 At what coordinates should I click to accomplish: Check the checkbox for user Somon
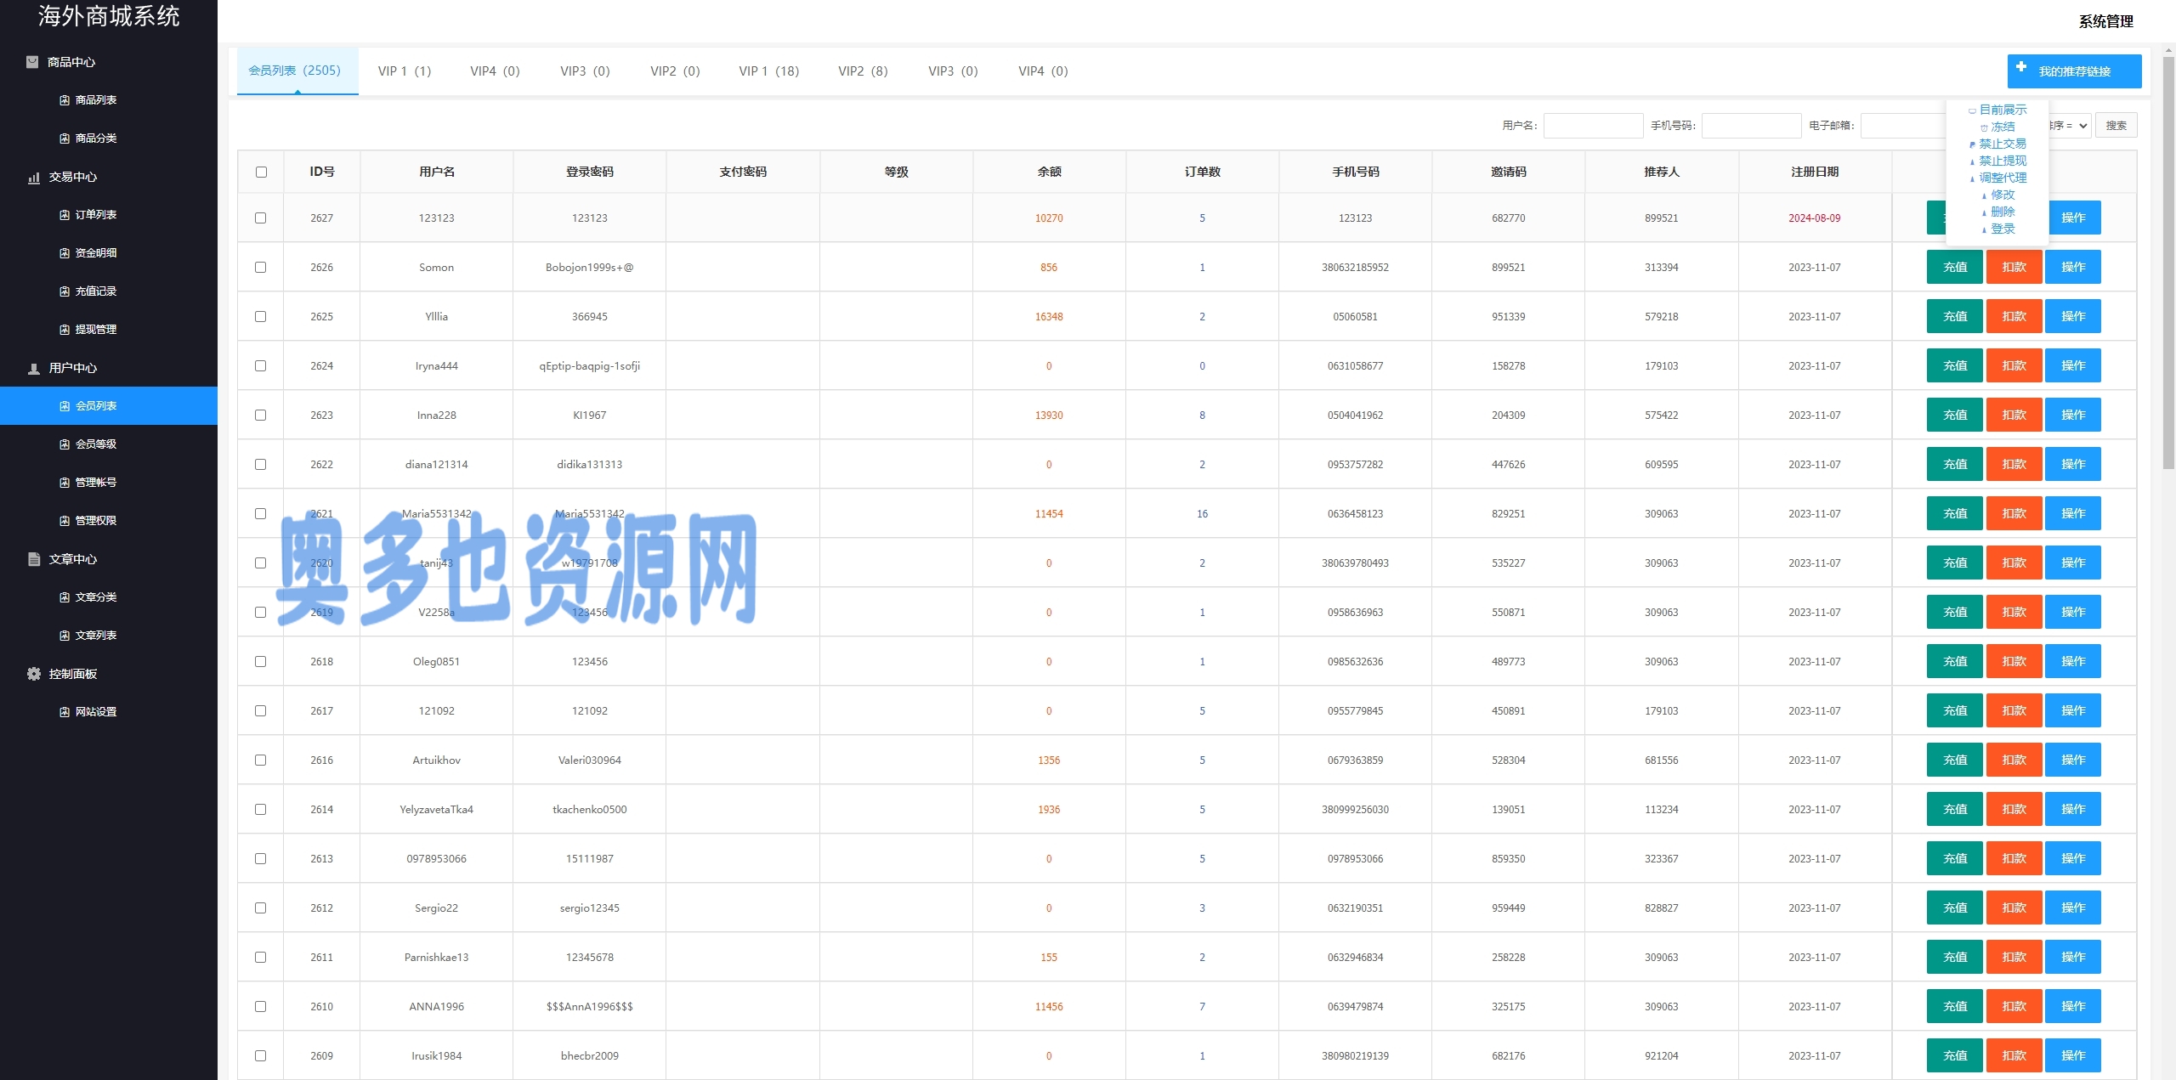[261, 268]
